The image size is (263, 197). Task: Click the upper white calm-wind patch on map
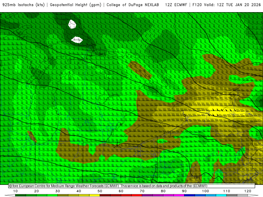72,24
